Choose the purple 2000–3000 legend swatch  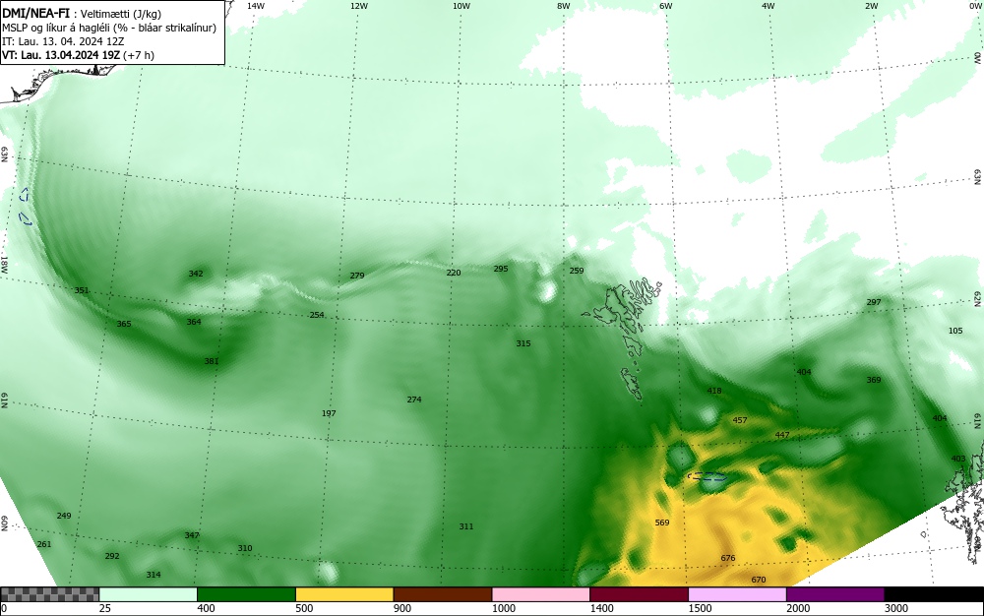pos(835,594)
